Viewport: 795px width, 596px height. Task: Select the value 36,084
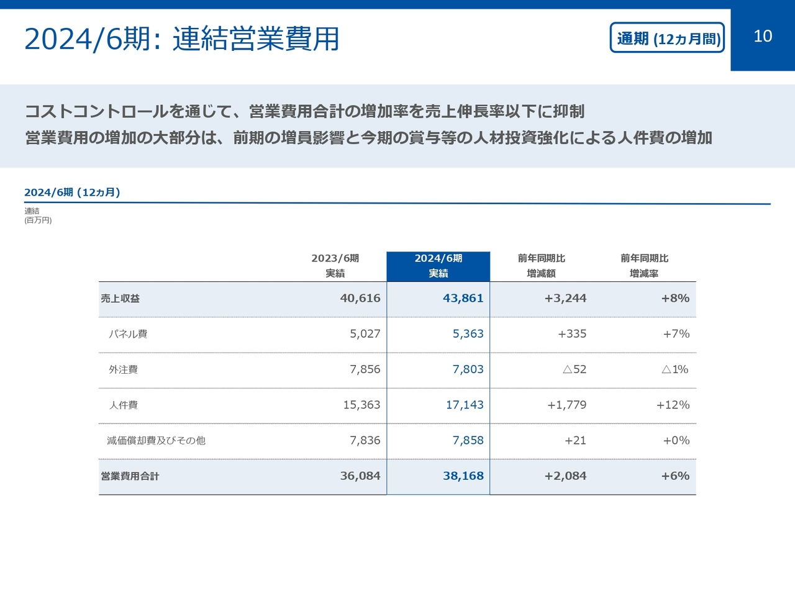360,476
